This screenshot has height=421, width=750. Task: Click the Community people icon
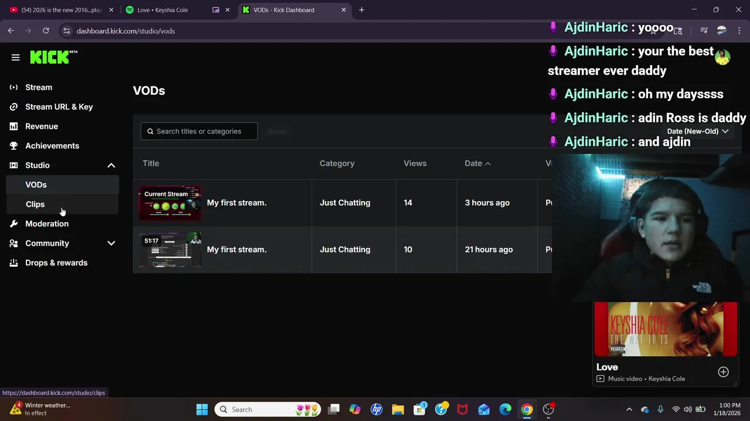point(13,243)
